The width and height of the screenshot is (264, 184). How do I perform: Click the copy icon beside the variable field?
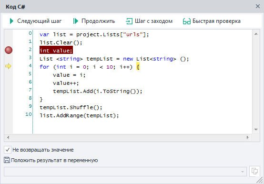254,172
